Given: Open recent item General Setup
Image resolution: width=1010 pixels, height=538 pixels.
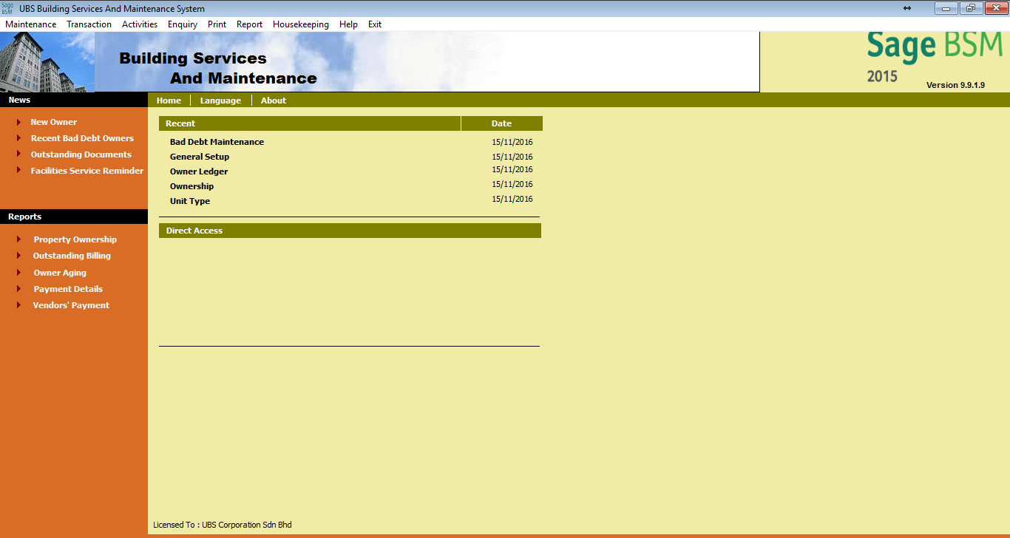Looking at the screenshot, I should pyautogui.click(x=200, y=157).
